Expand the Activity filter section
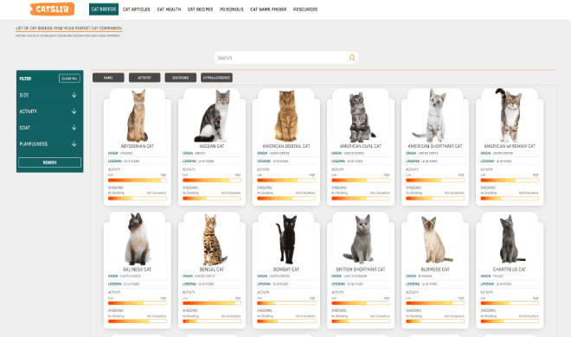The image size is (571, 337). (x=48, y=111)
